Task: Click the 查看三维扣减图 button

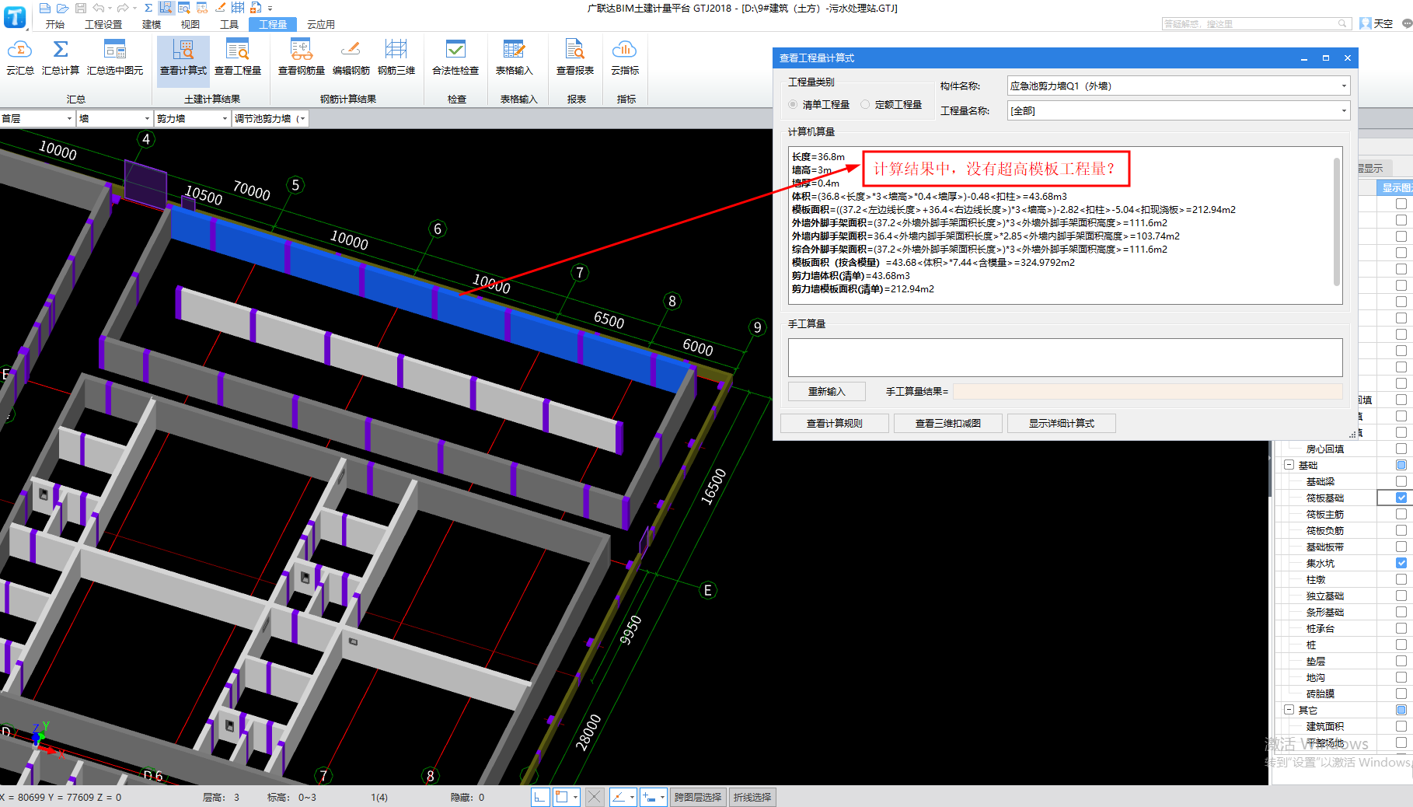Action: 948,423
